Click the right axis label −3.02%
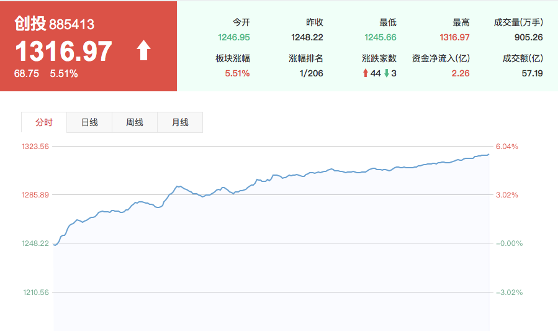The image size is (558, 331). click(x=509, y=292)
